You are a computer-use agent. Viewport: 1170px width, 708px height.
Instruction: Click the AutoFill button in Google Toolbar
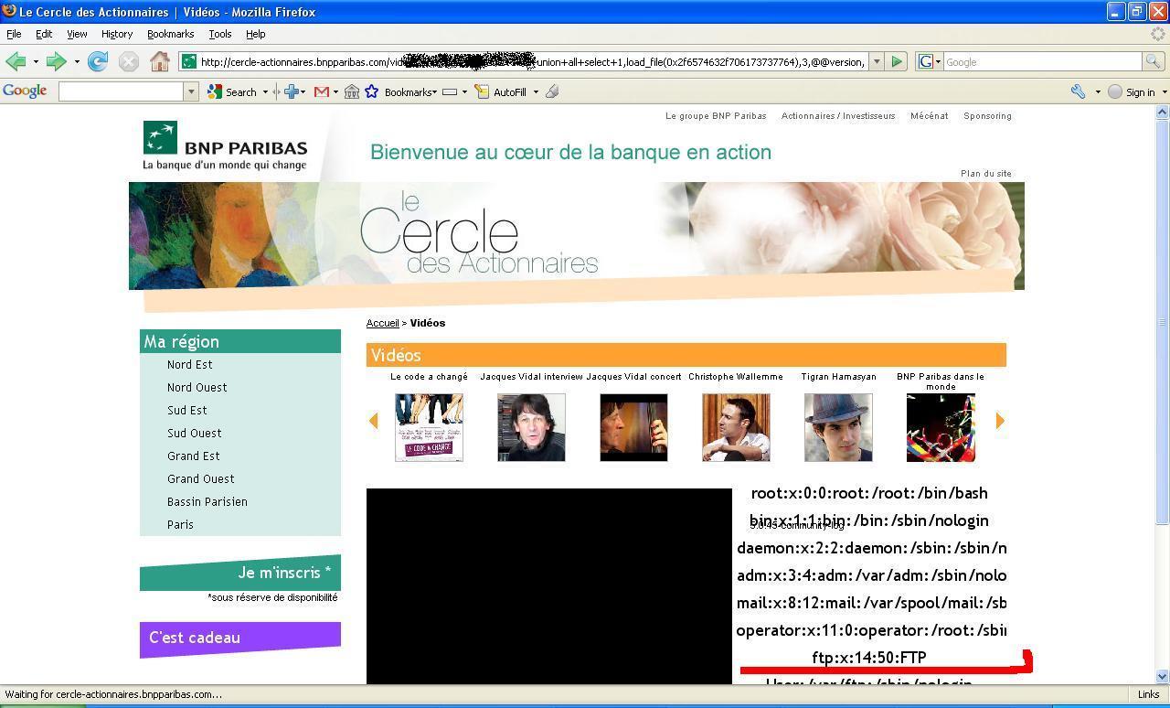coord(501,91)
